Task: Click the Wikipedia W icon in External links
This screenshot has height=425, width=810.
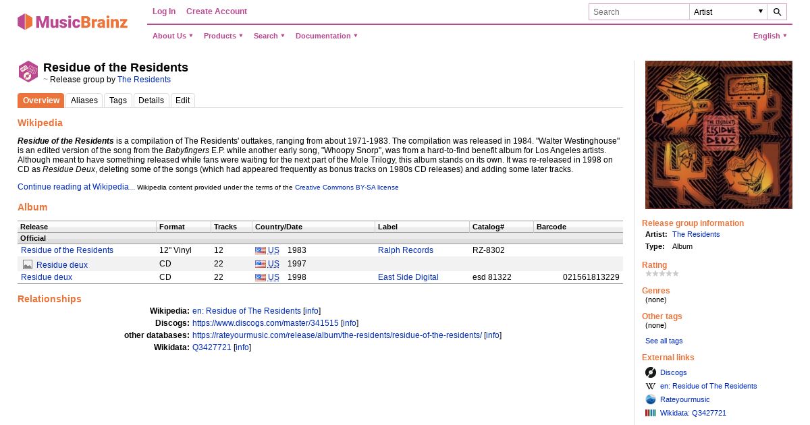Action: (x=651, y=386)
